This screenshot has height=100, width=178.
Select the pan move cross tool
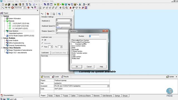coord(60,8)
